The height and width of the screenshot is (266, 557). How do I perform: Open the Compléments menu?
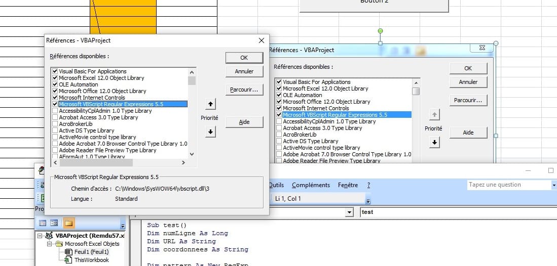(x=311, y=185)
